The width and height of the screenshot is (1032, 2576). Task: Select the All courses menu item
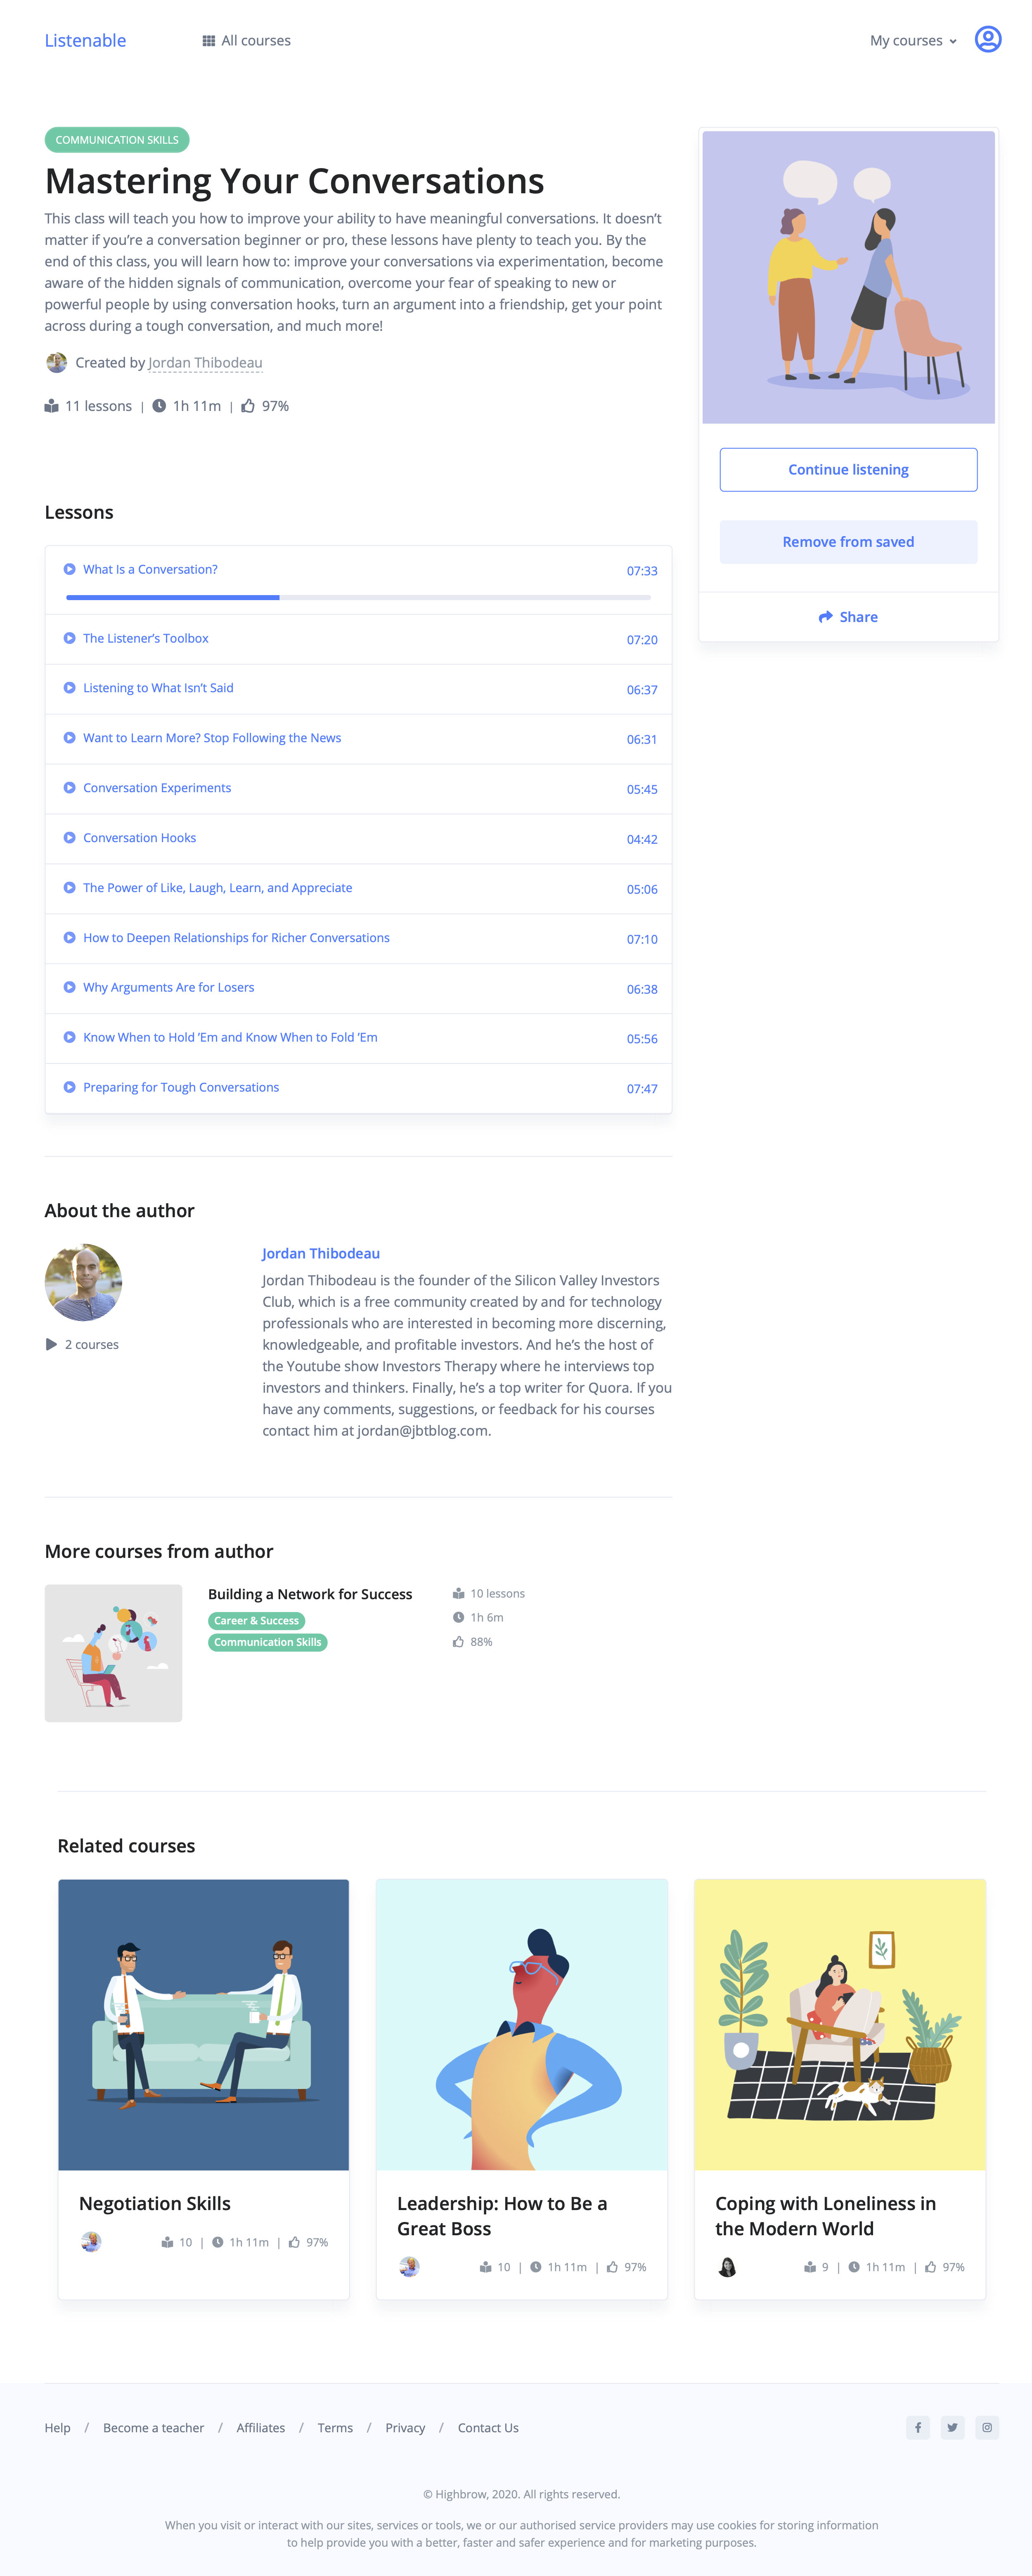coord(255,40)
